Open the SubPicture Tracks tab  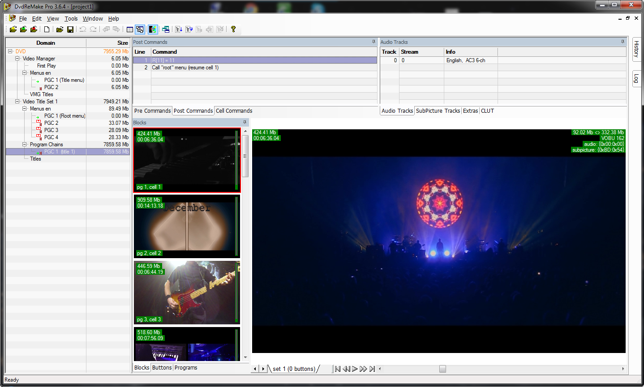[438, 111]
